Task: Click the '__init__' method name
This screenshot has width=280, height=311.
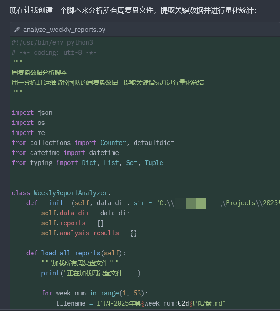Action: [x=56, y=203]
